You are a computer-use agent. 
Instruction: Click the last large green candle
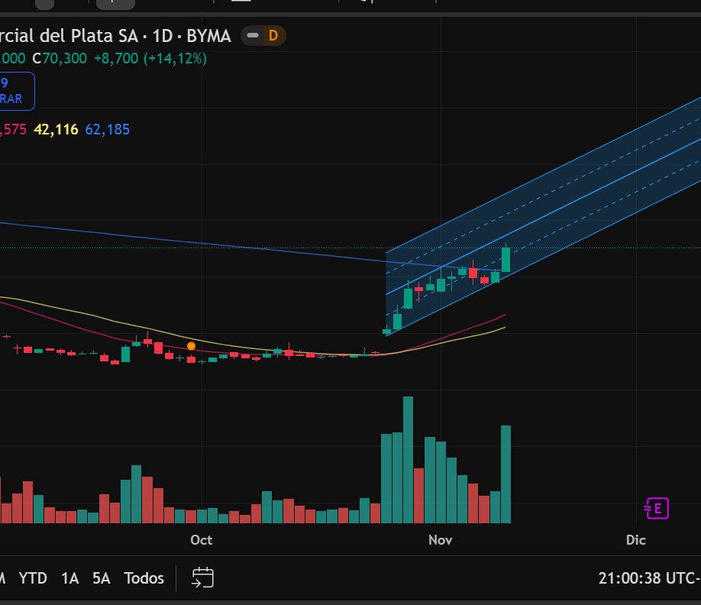pos(506,260)
